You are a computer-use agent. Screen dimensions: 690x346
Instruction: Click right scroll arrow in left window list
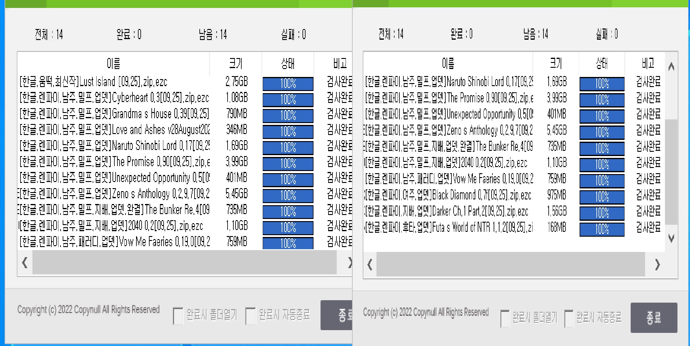click(x=350, y=262)
